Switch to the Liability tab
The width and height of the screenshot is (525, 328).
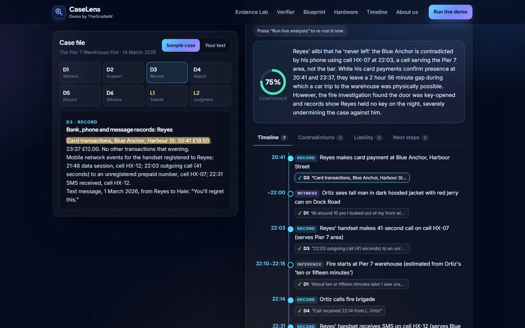[x=368, y=138]
